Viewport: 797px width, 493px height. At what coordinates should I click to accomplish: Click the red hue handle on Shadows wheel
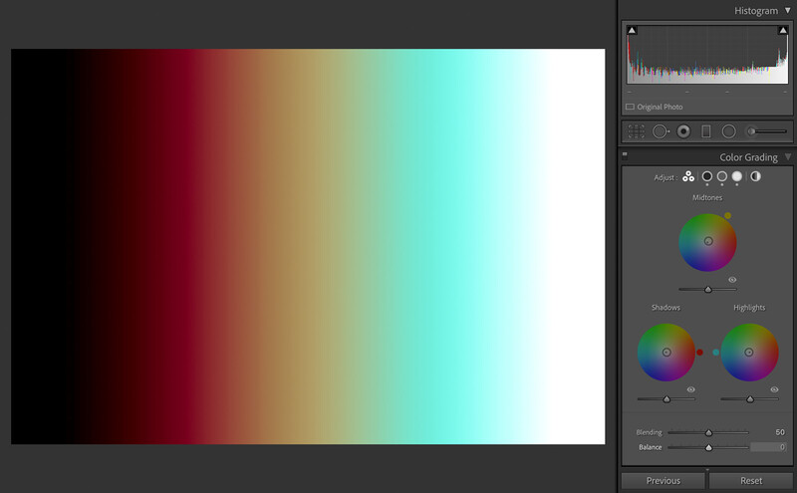pos(700,353)
